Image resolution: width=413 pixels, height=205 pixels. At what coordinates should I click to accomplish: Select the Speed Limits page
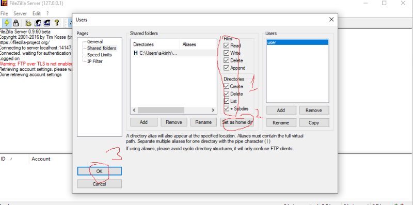[x=100, y=55]
